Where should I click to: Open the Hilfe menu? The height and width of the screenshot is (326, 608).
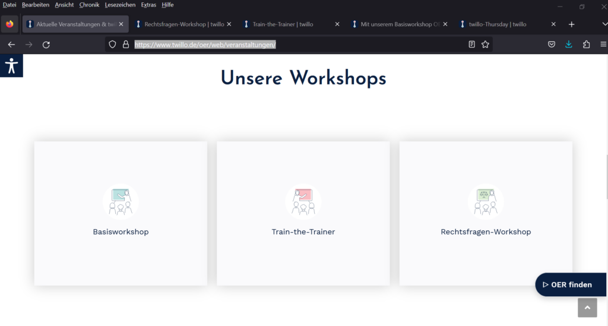tap(167, 5)
